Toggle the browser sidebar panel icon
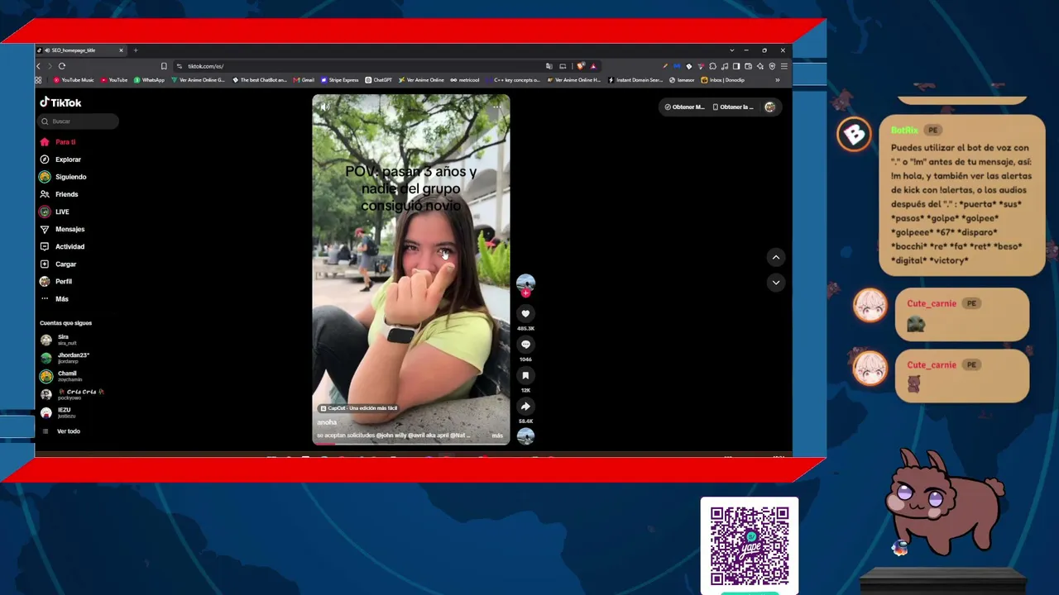1059x595 pixels. pos(736,66)
